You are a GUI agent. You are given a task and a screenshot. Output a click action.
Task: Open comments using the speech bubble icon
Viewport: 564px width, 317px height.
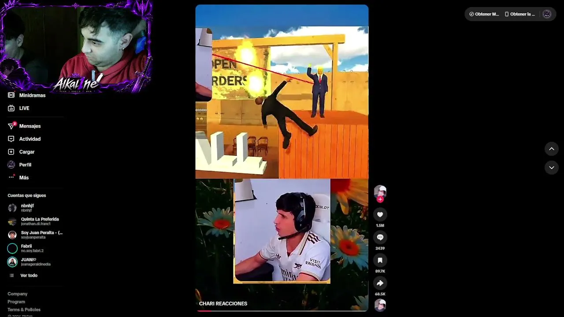click(x=380, y=237)
